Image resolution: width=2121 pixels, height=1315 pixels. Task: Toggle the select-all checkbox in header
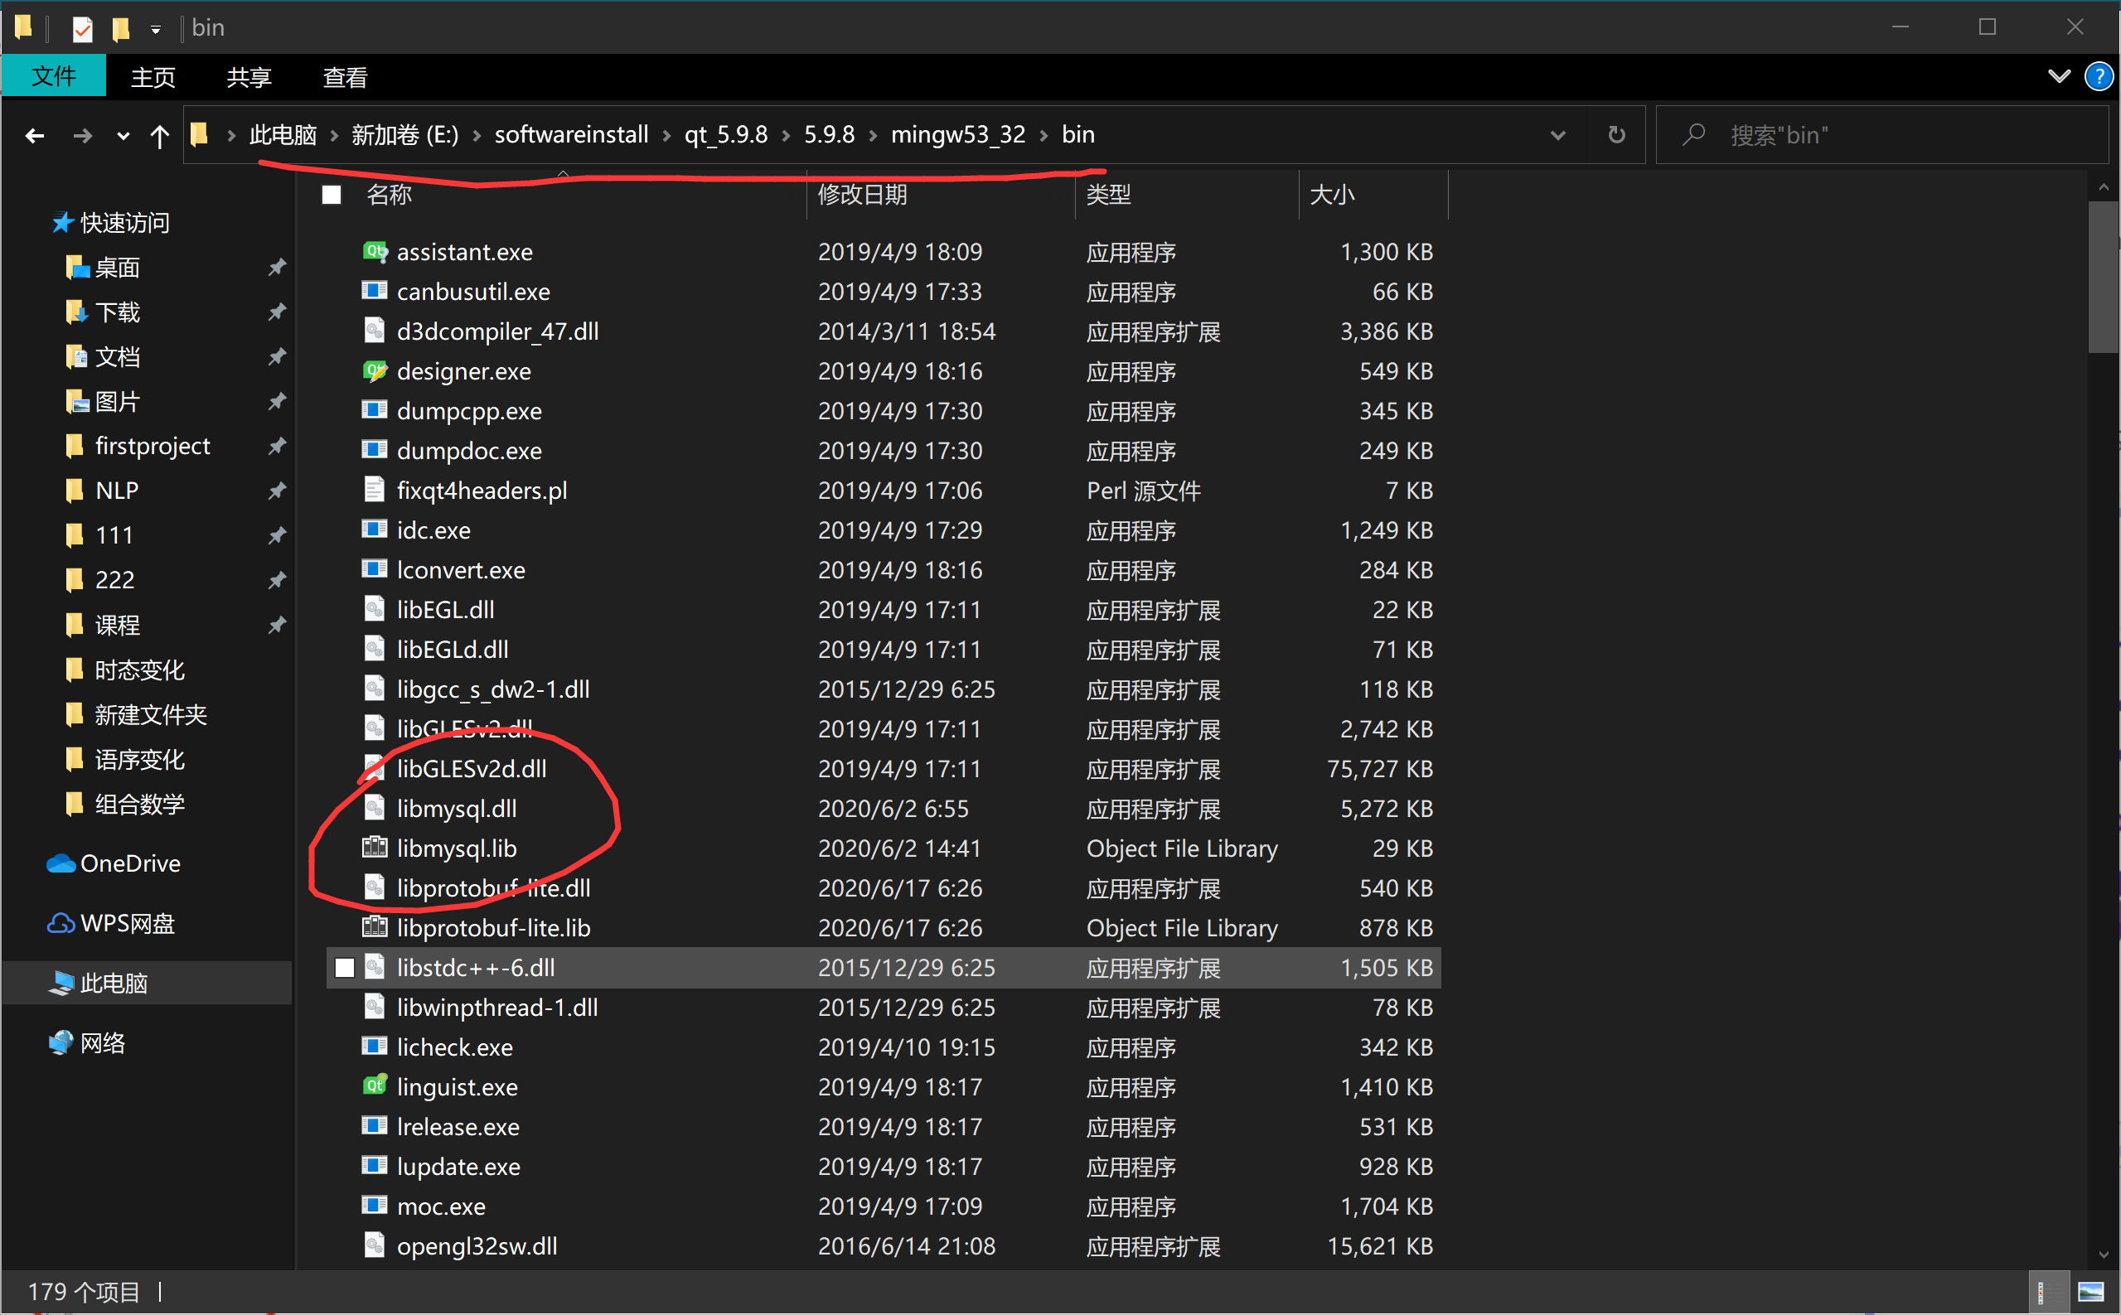[332, 195]
